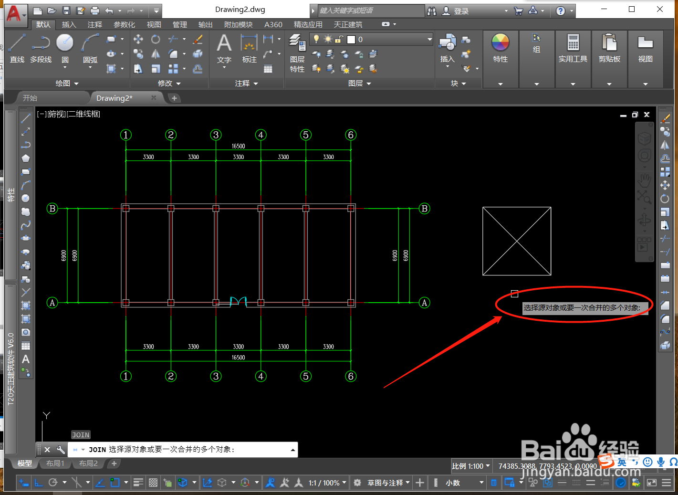Click the [二维线框] visual style label
Screen dimensions: 678x495
(84, 114)
